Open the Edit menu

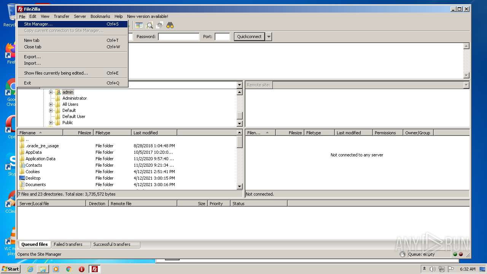pyautogui.click(x=33, y=16)
